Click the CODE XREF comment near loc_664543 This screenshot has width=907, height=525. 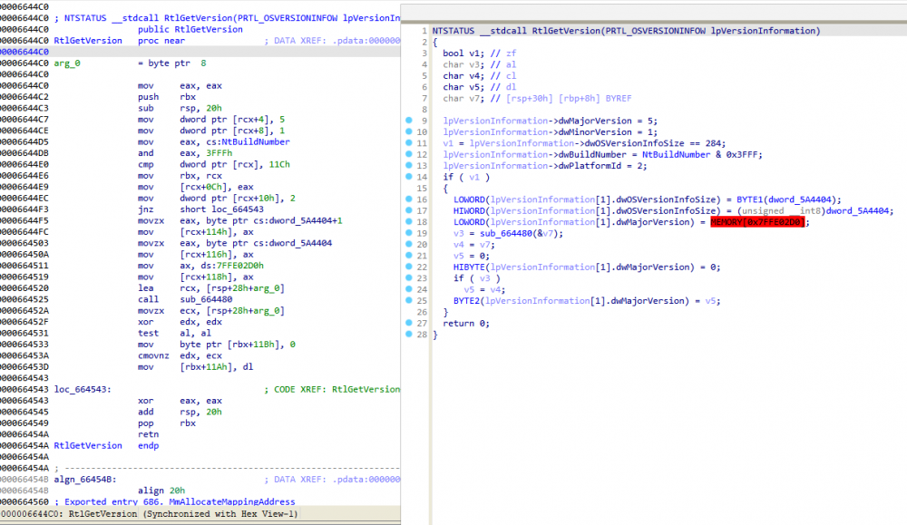click(x=331, y=389)
